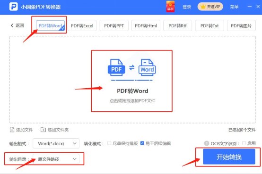Click the 输出格式 label
262x174 pixels.
click(x=19, y=143)
